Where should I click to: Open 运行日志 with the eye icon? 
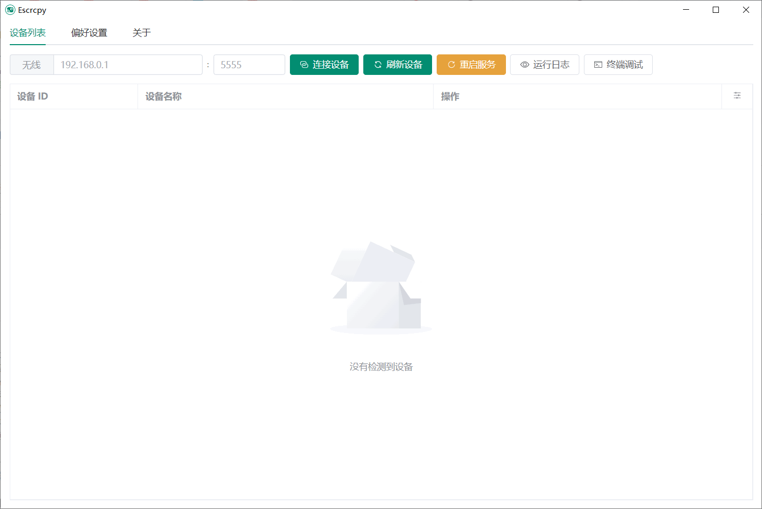point(544,65)
